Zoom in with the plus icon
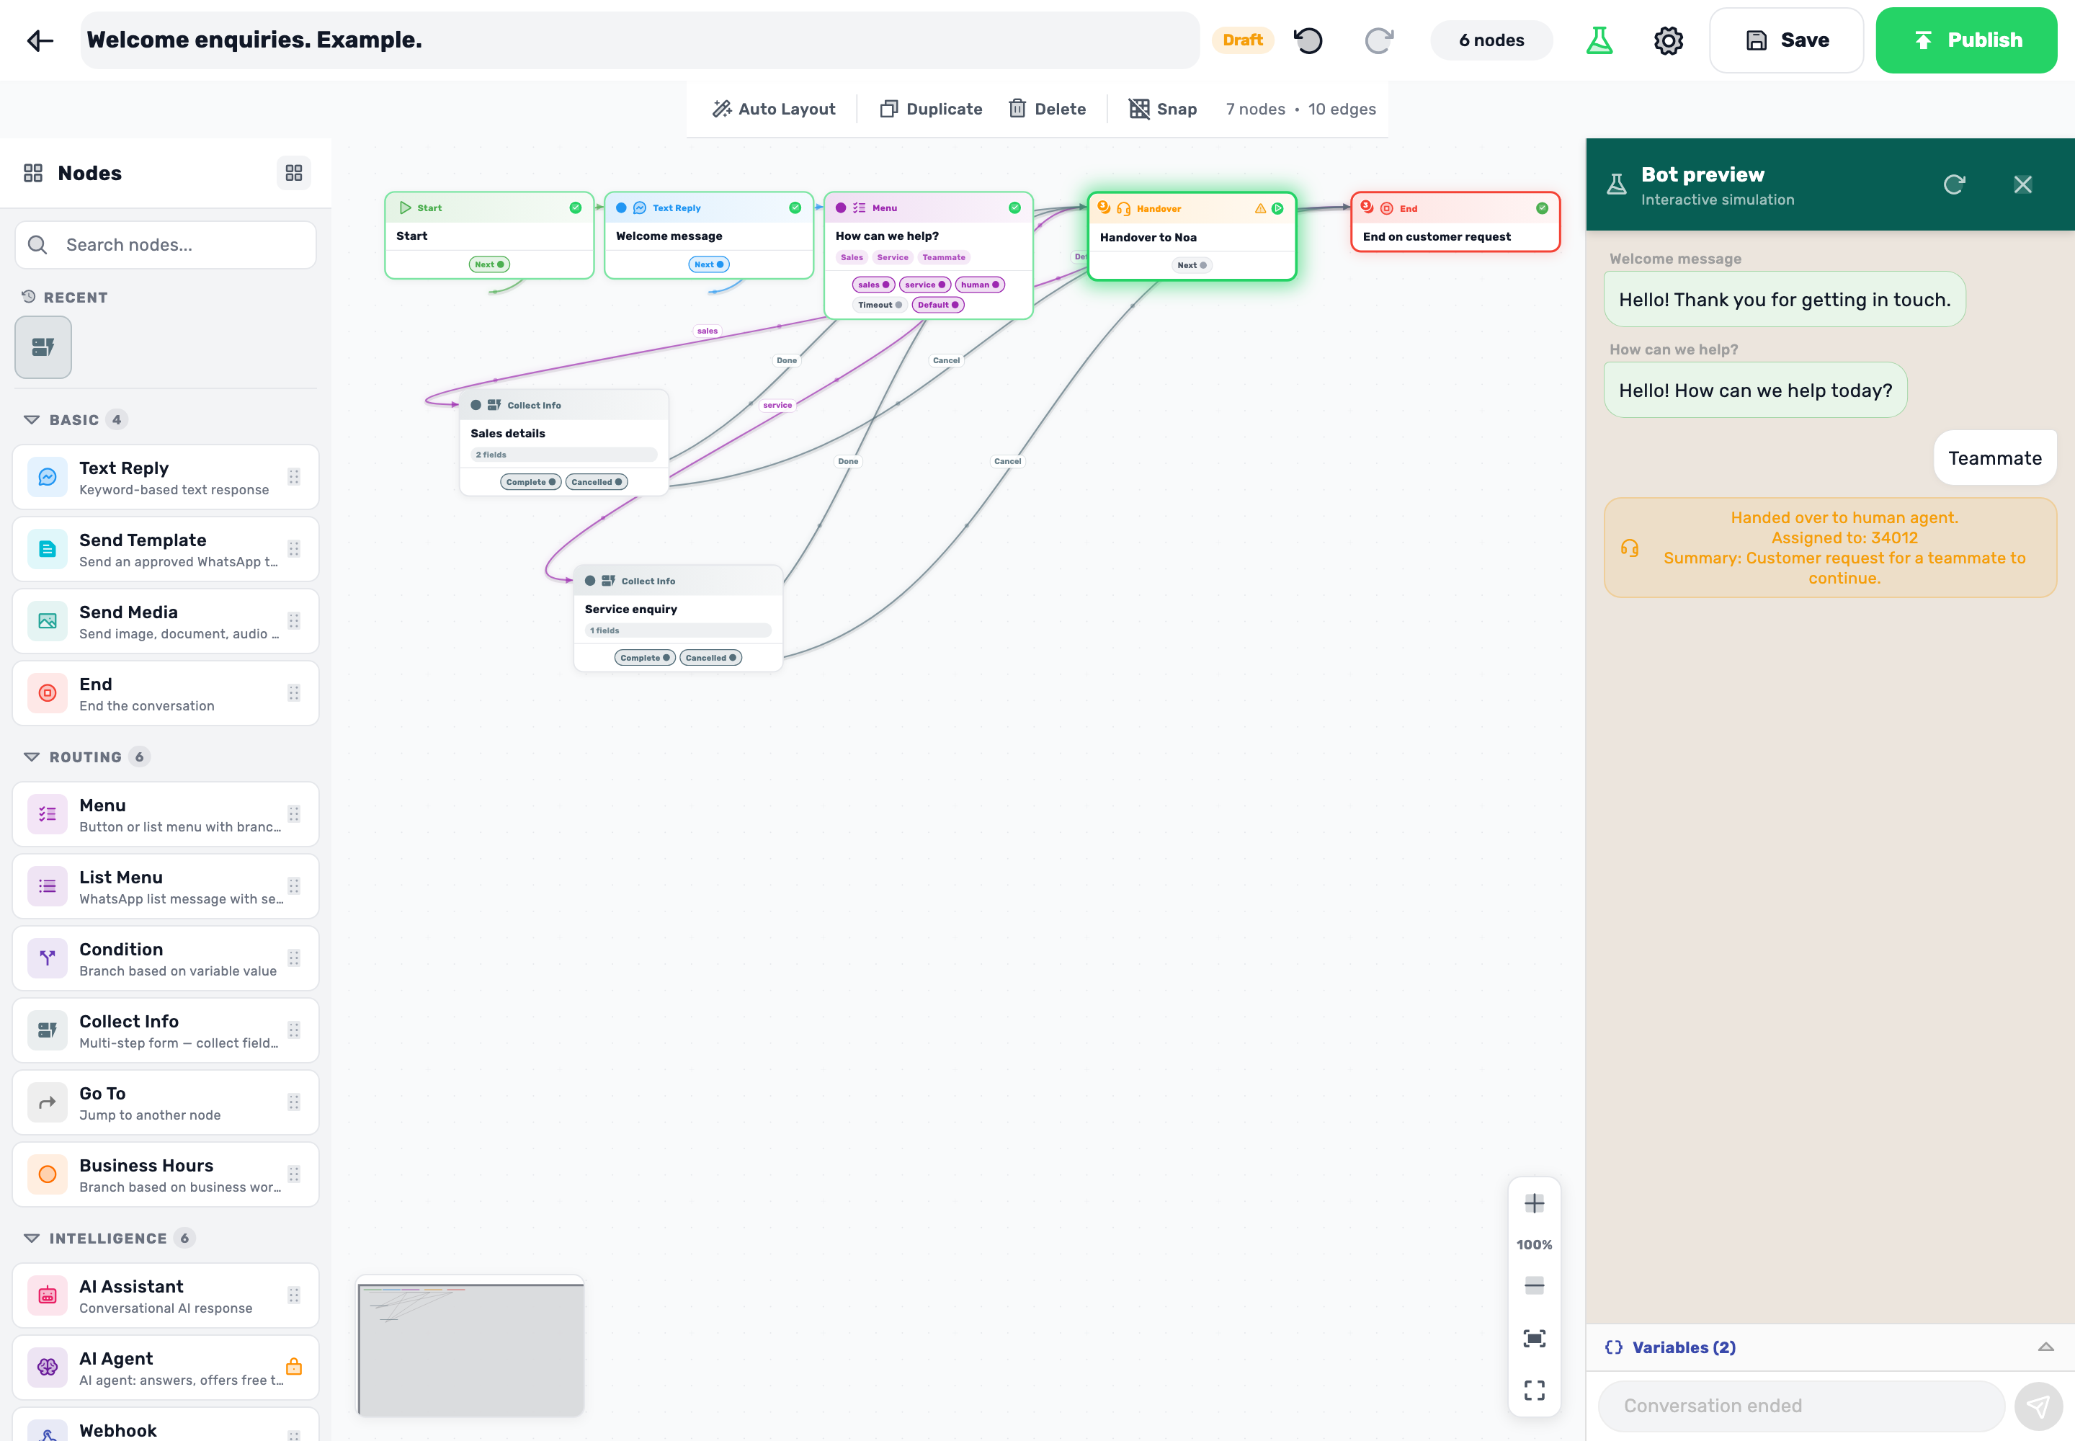Viewport: 2075px width, 1441px height. [x=1534, y=1203]
